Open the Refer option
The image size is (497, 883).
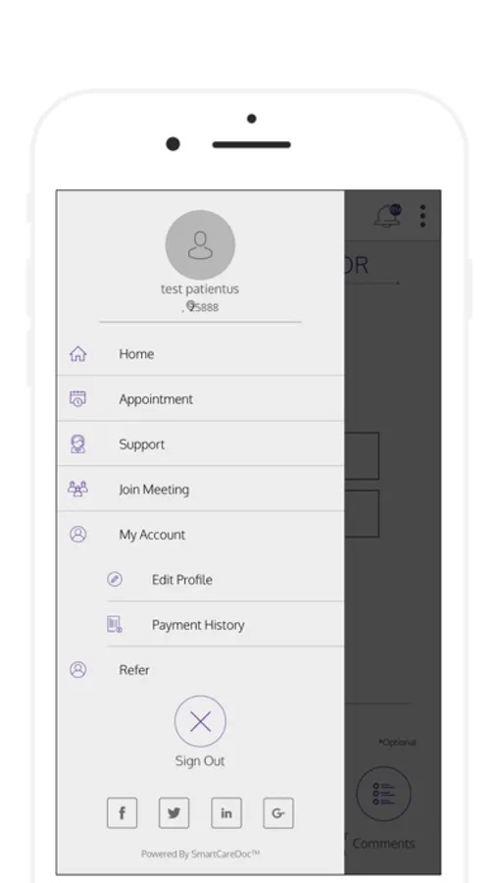(200, 669)
